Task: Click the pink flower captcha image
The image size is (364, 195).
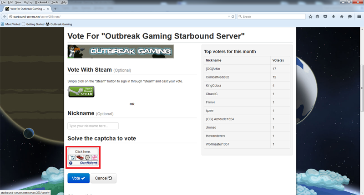Action: (x=95, y=157)
